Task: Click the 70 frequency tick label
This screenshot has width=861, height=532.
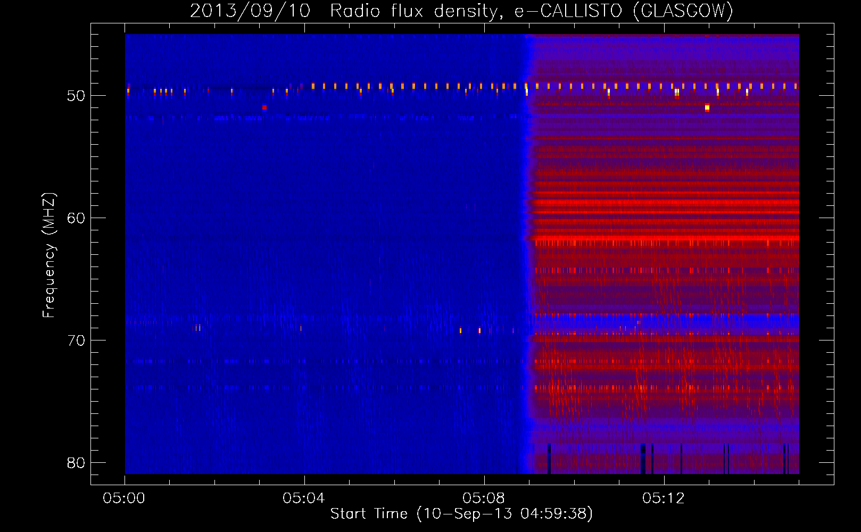Action: coord(76,340)
